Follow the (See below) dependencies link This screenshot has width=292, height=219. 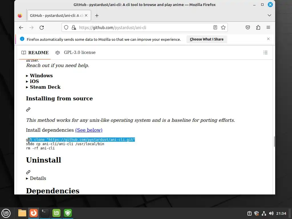(89, 130)
